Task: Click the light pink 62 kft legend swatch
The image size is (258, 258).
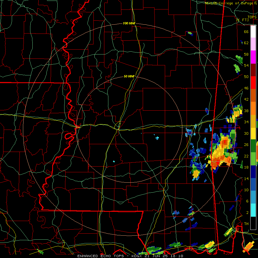Action: [253, 44]
